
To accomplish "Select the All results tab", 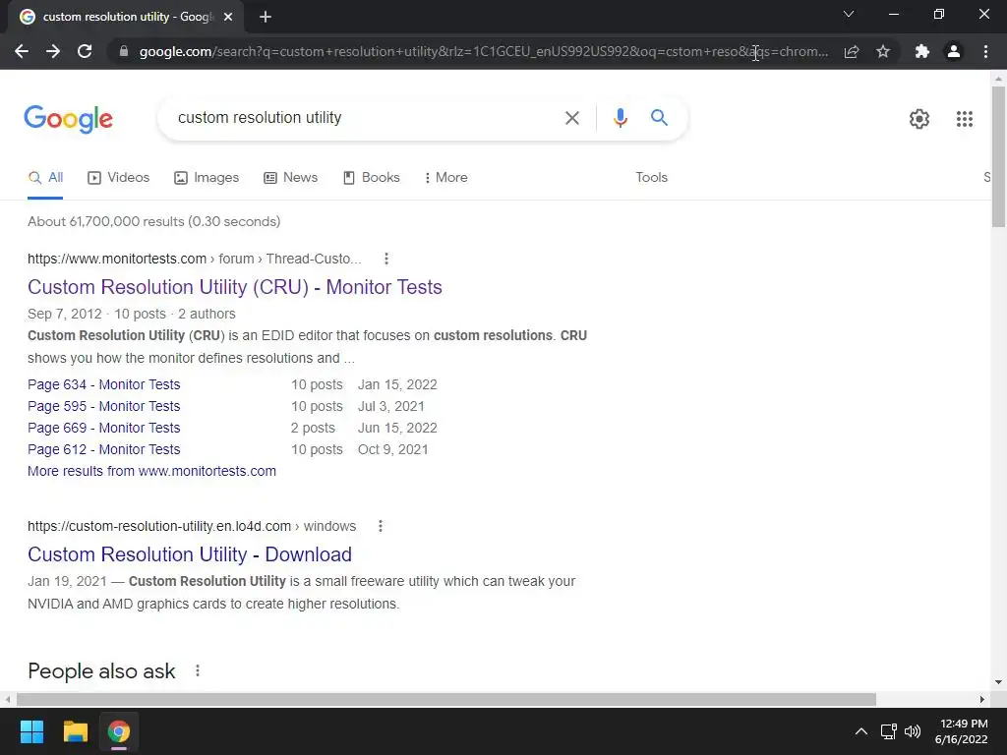I will click(x=45, y=178).
